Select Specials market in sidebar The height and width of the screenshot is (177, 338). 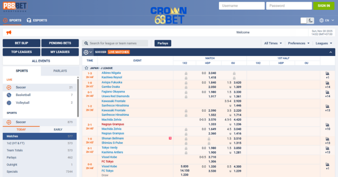[40, 172]
